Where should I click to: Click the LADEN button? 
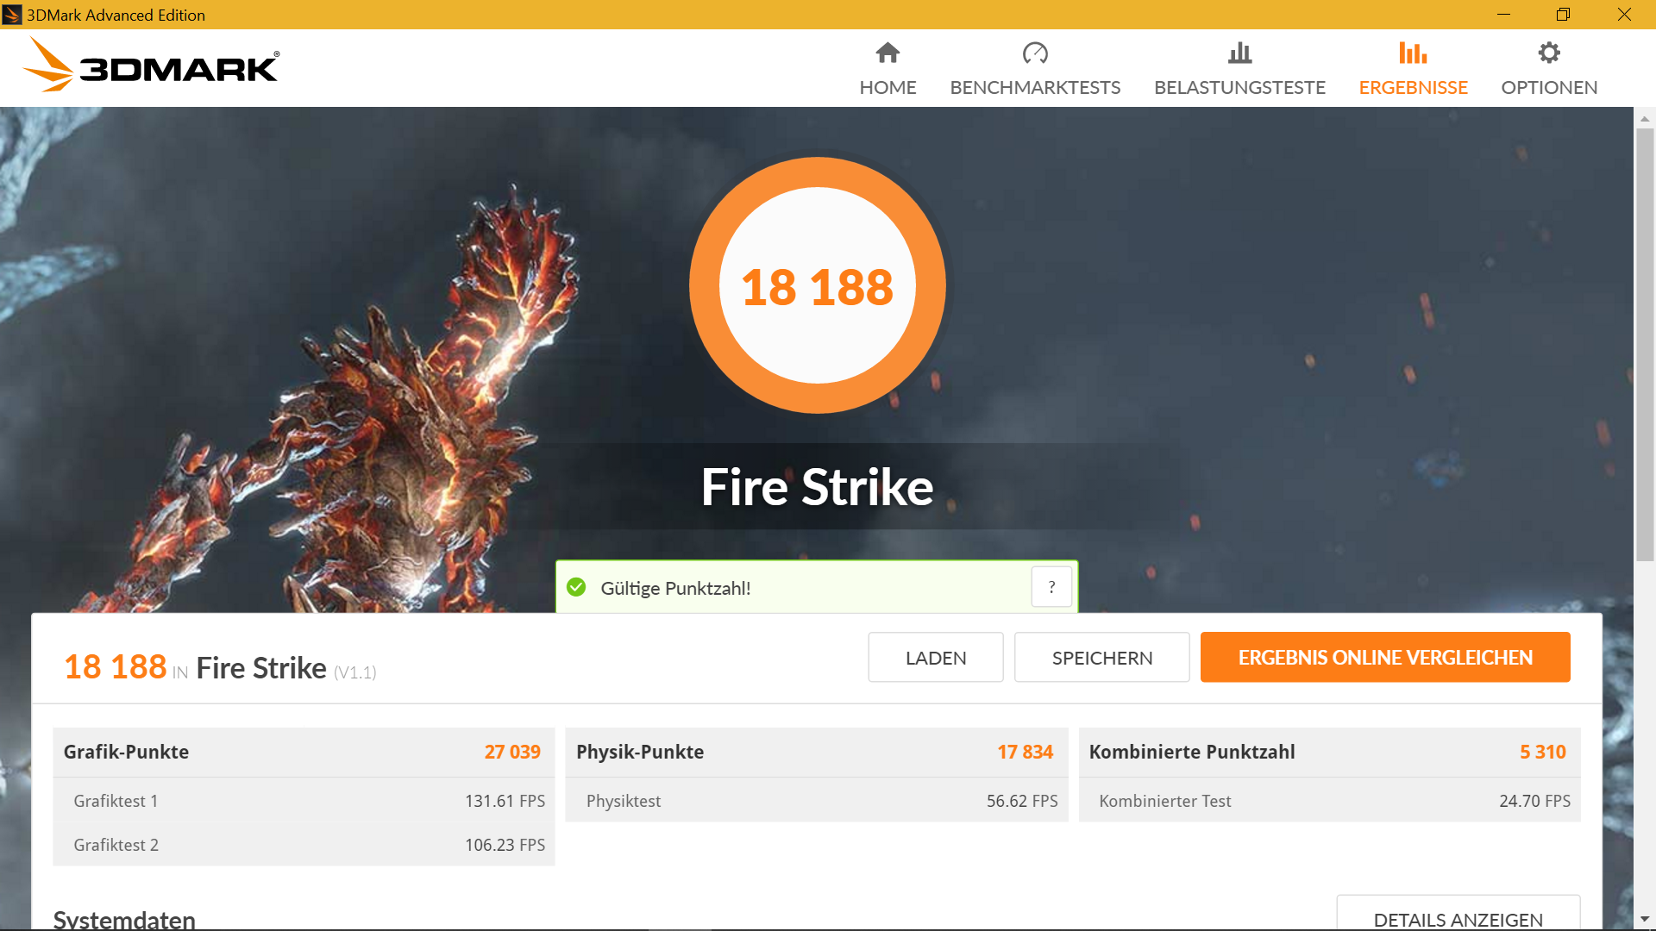pos(935,657)
